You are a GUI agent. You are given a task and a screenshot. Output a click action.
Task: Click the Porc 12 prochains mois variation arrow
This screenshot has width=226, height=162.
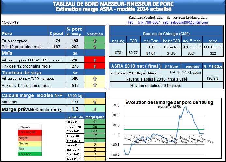coord(95,47)
